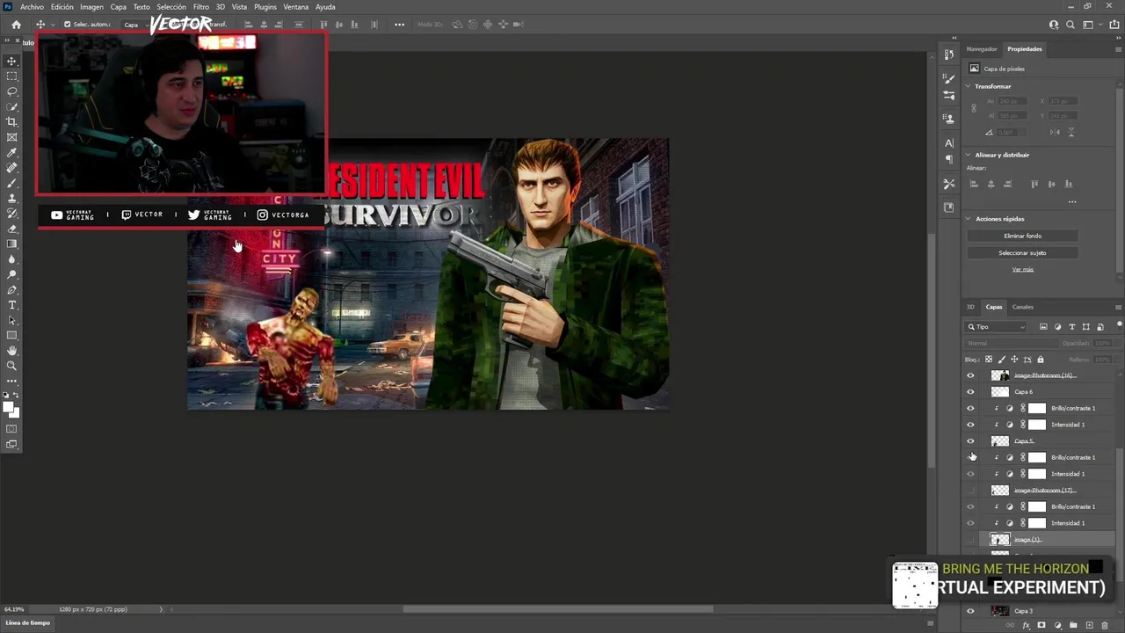Open the Capas panel options menu
Image resolution: width=1125 pixels, height=633 pixels.
(1118, 307)
